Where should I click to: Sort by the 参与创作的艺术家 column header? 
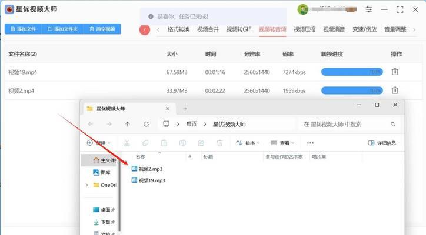pos(284,157)
